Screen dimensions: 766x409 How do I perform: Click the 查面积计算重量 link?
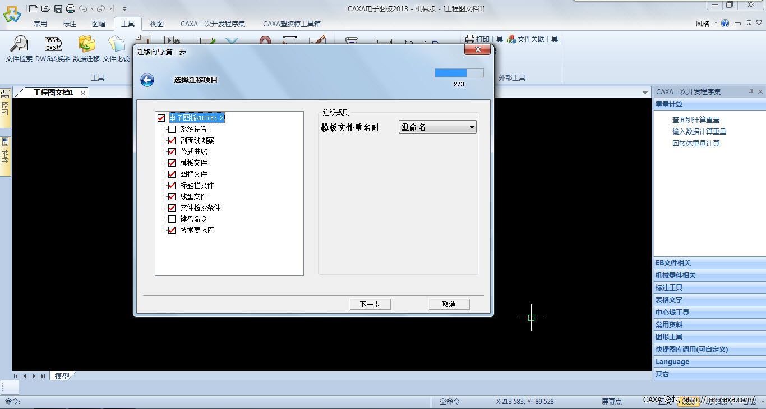pos(695,120)
